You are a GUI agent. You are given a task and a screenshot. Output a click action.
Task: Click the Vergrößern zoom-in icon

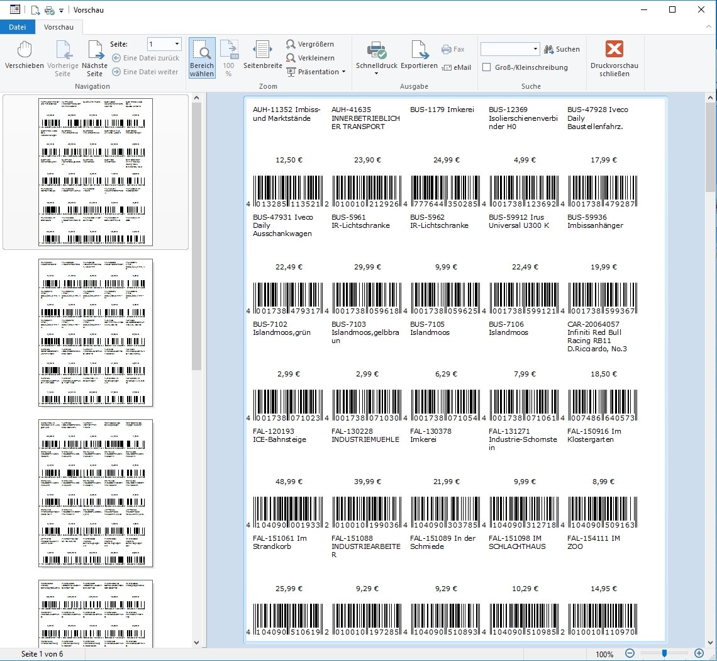point(291,44)
